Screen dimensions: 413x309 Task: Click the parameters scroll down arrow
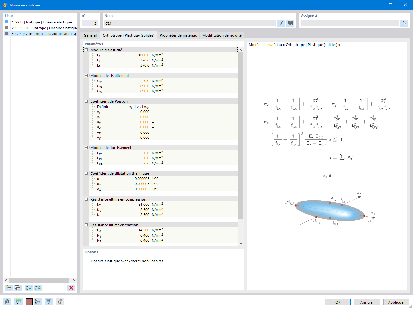click(241, 243)
